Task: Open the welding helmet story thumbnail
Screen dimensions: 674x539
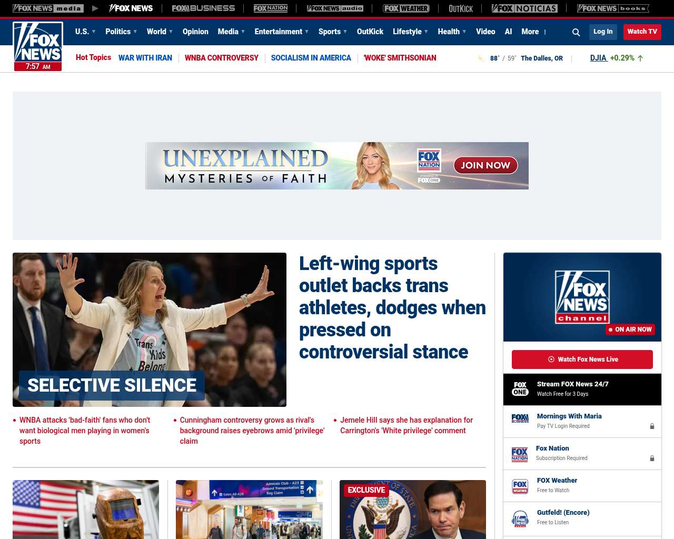Action: 86,510
